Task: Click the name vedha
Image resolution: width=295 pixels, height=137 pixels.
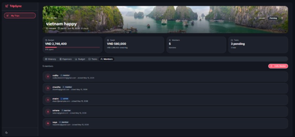Action: pyautogui.click(x=55, y=75)
